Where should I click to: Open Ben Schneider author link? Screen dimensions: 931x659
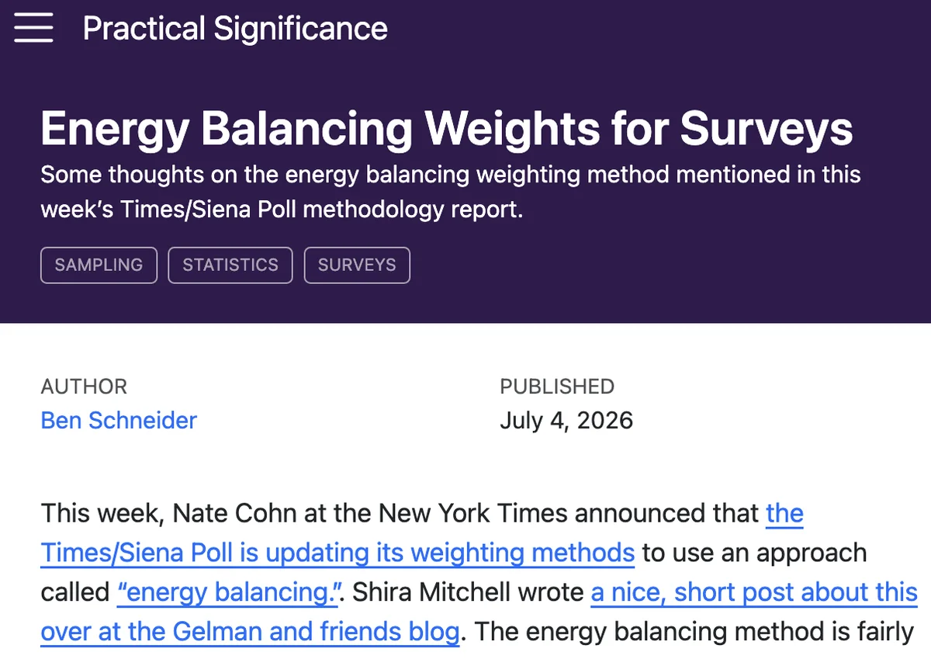119,420
